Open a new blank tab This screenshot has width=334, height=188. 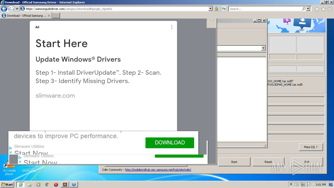(x=56, y=16)
